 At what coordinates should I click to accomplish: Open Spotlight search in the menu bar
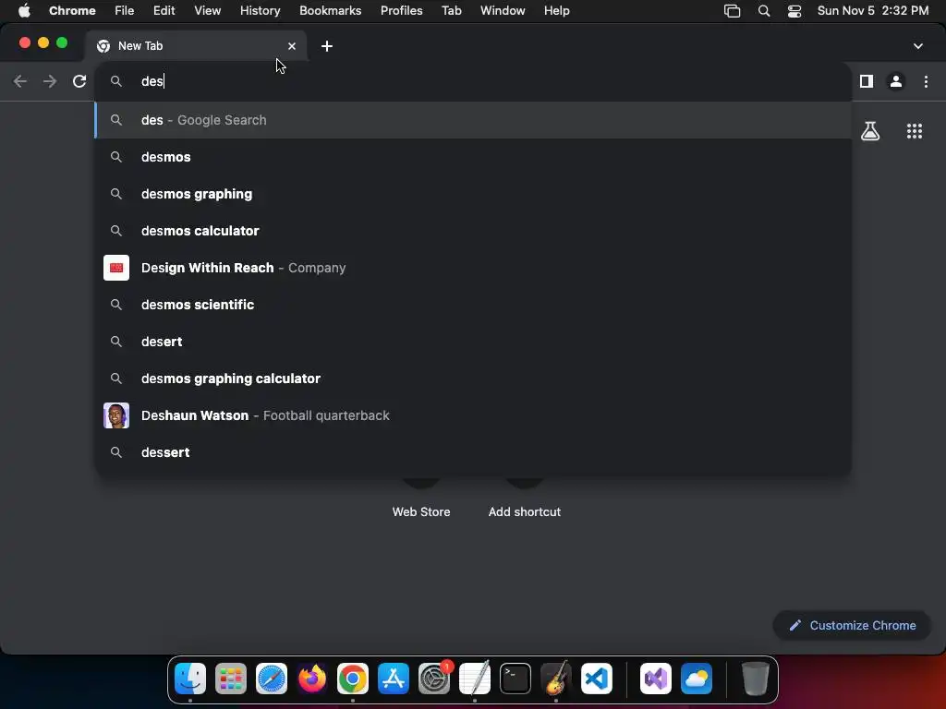coord(764,11)
